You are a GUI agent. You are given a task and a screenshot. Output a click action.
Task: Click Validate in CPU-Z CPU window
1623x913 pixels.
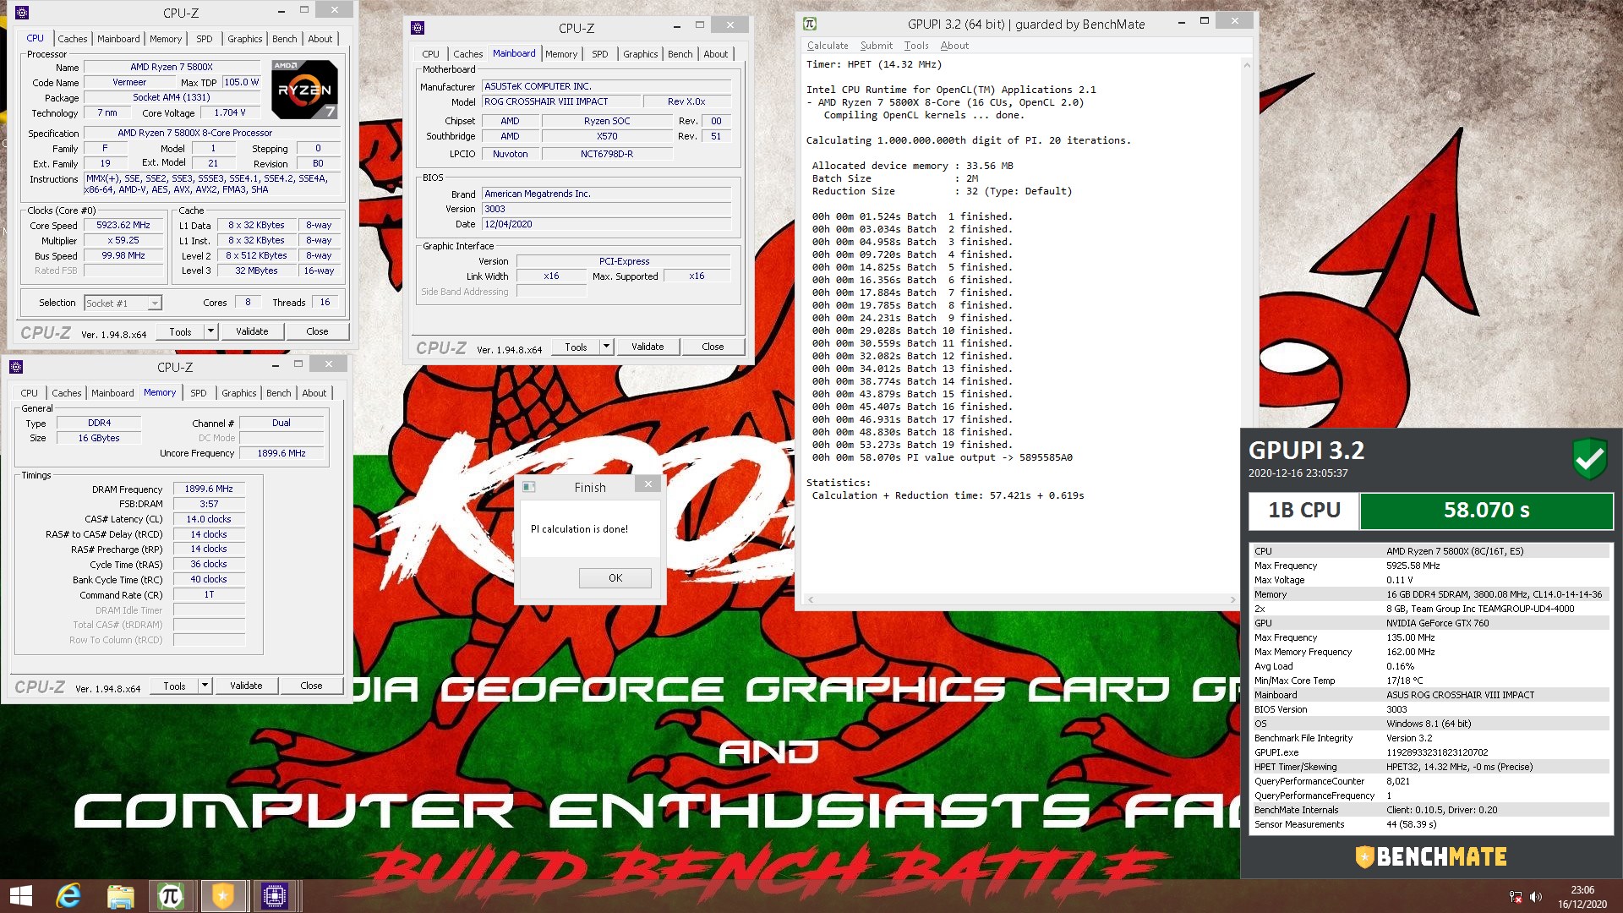252,331
